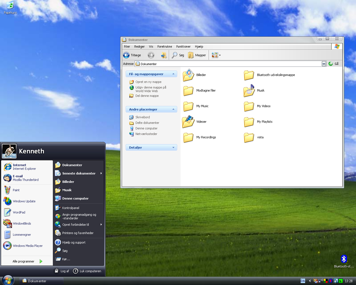
Task: Expand the Detaljer panel
Action: tap(173, 148)
